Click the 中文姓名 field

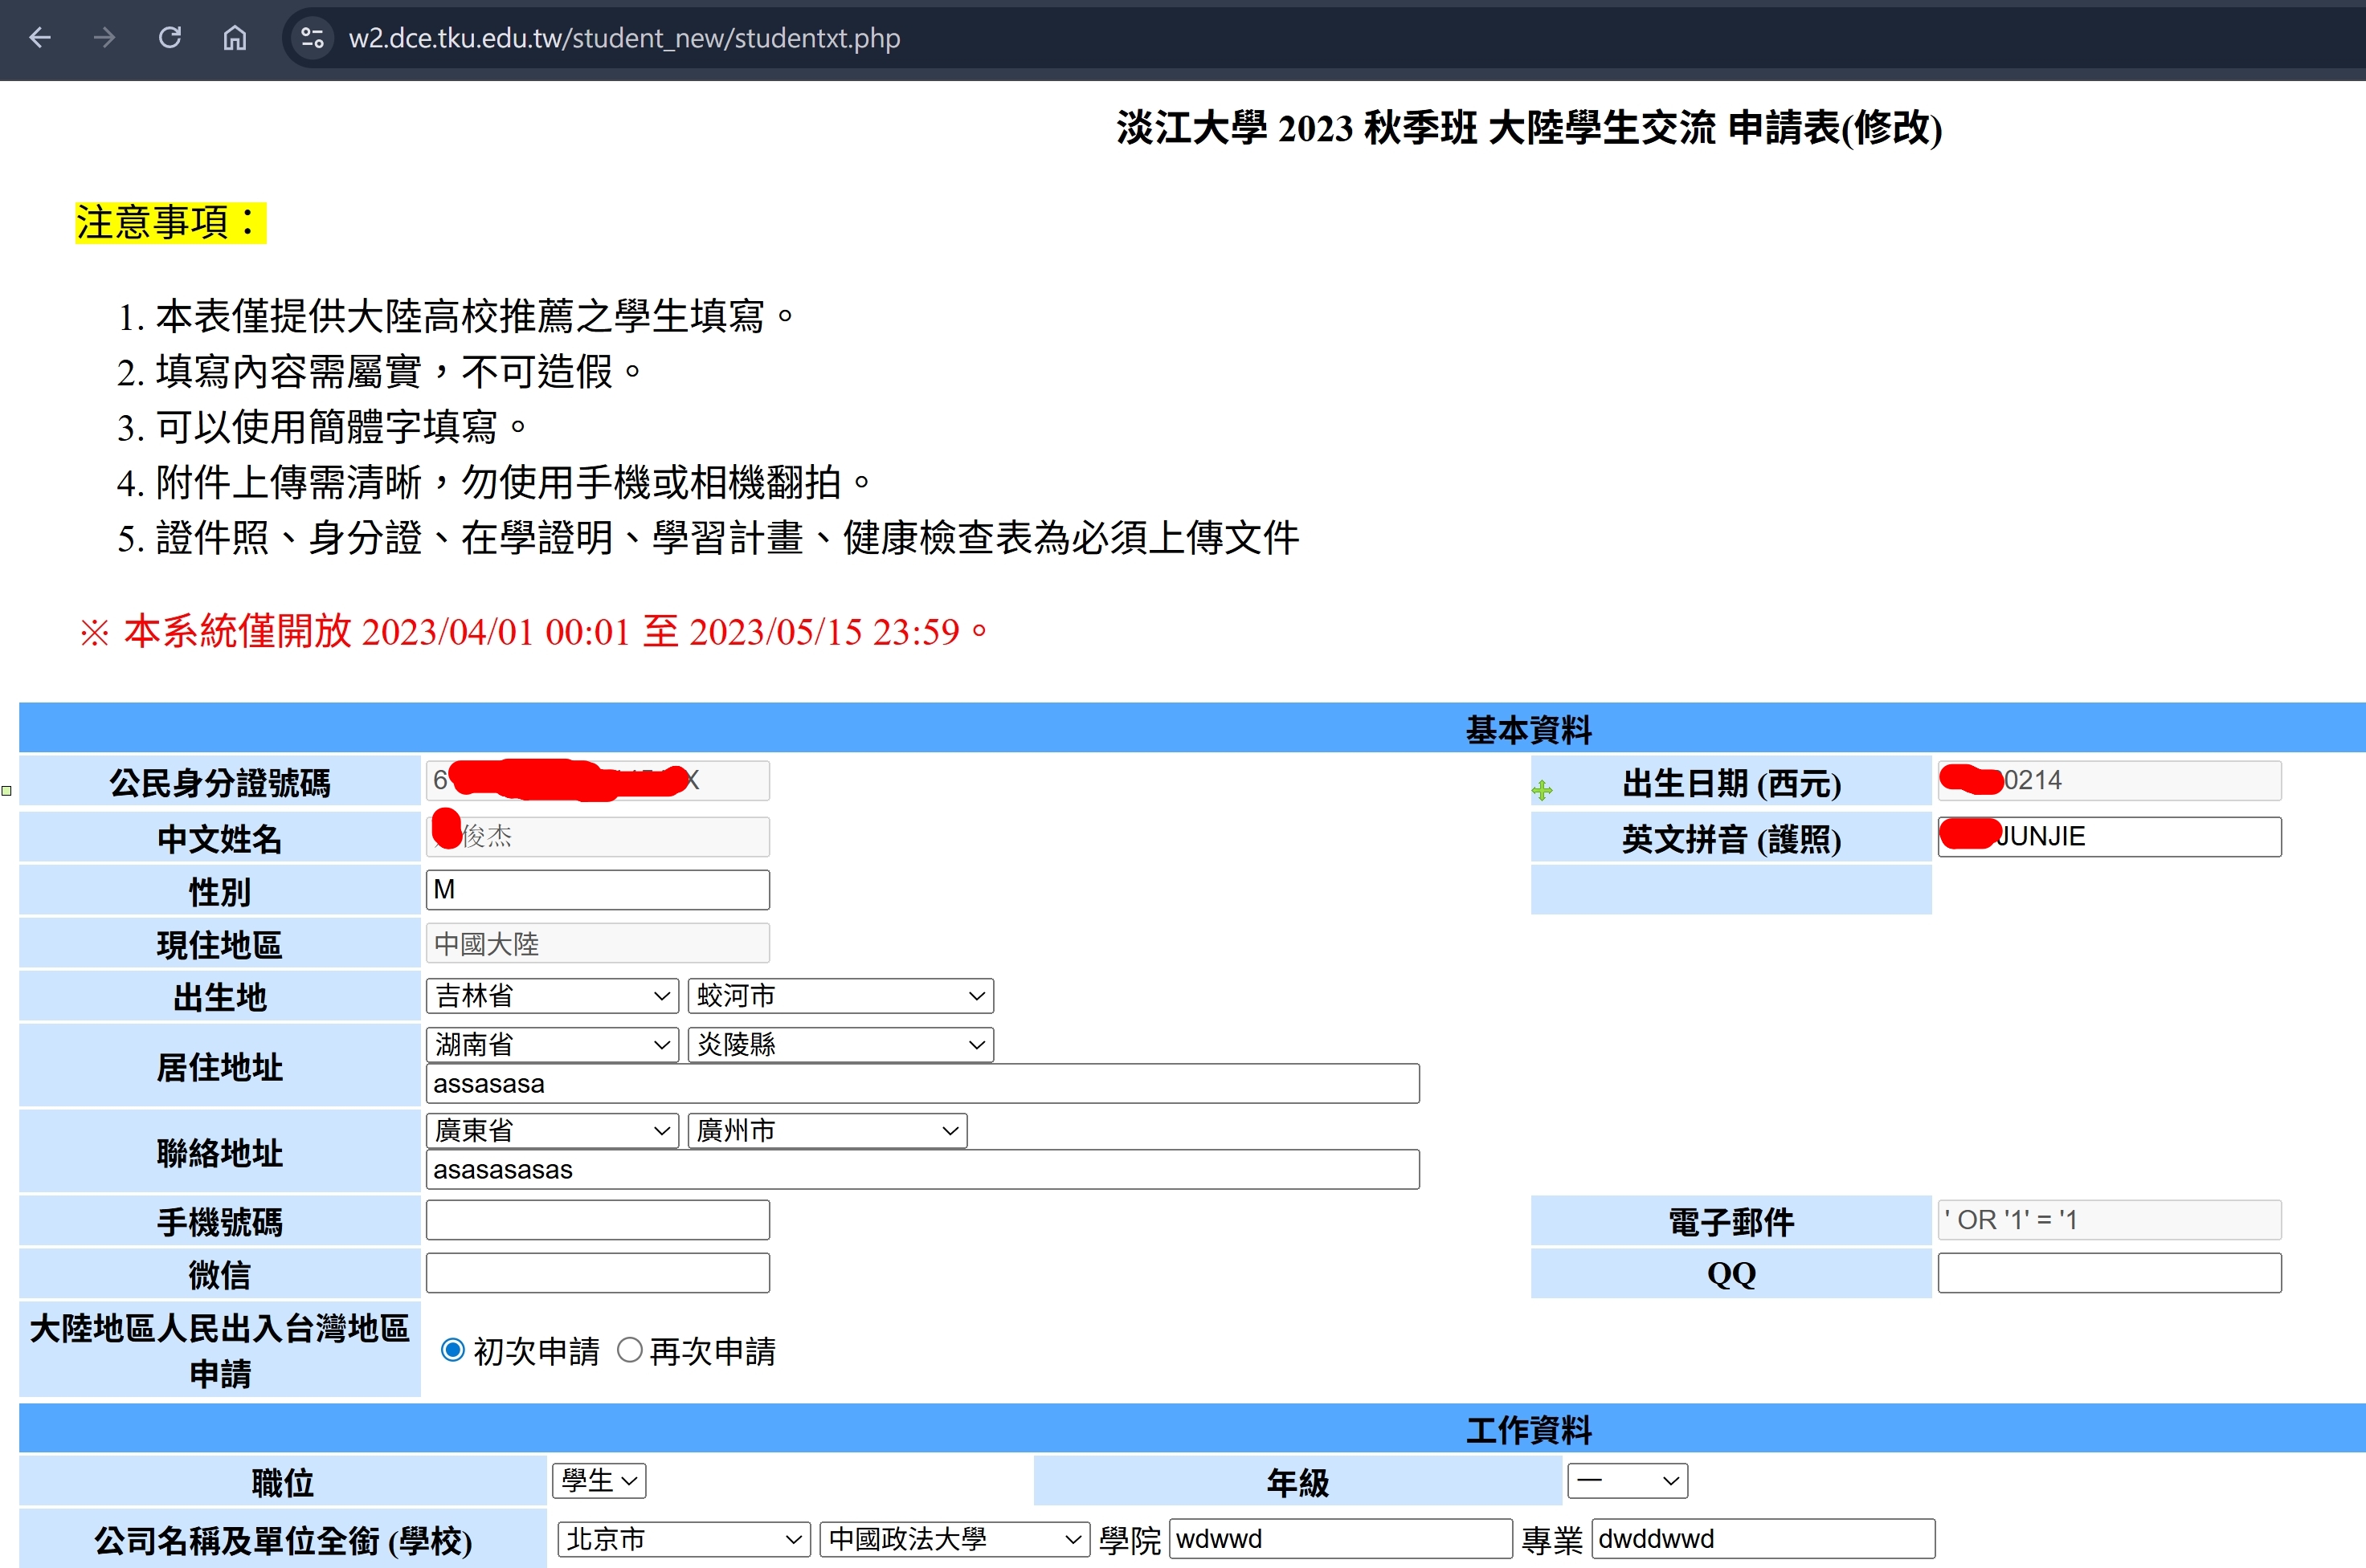(597, 837)
